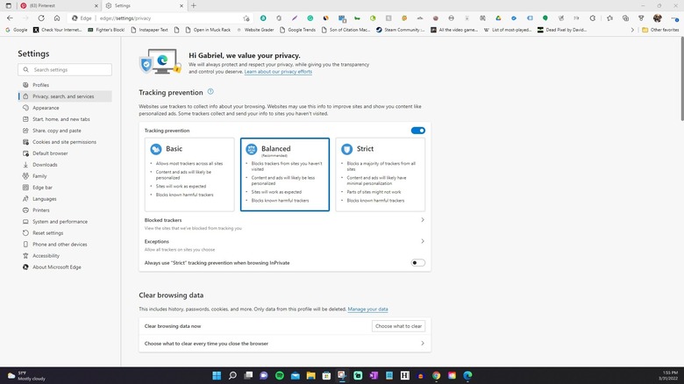This screenshot has width=684, height=384.
Task: Click the Search settings input field
Action: [65, 70]
